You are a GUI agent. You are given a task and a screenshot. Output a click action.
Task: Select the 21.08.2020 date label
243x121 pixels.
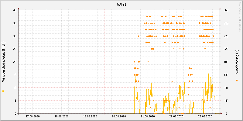[x=148, y=116]
